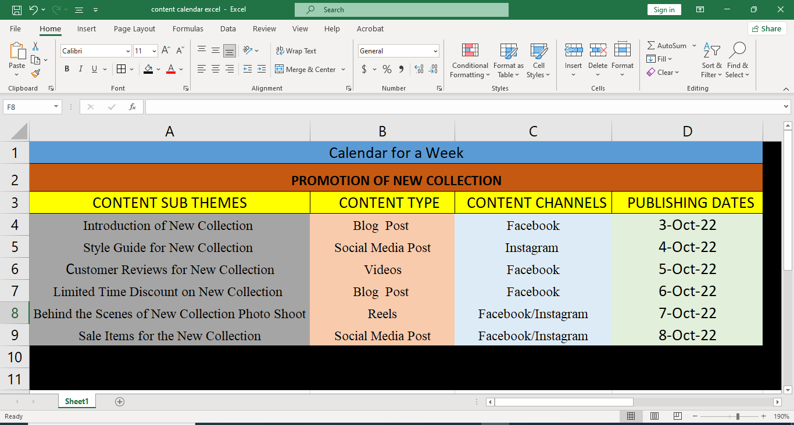
Task: Toggle Italic formatting
Action: pos(81,69)
